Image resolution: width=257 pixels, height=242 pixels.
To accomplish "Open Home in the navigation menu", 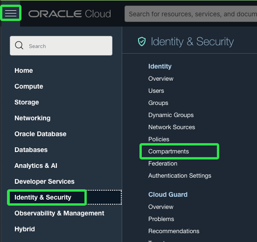I will [x=24, y=70].
